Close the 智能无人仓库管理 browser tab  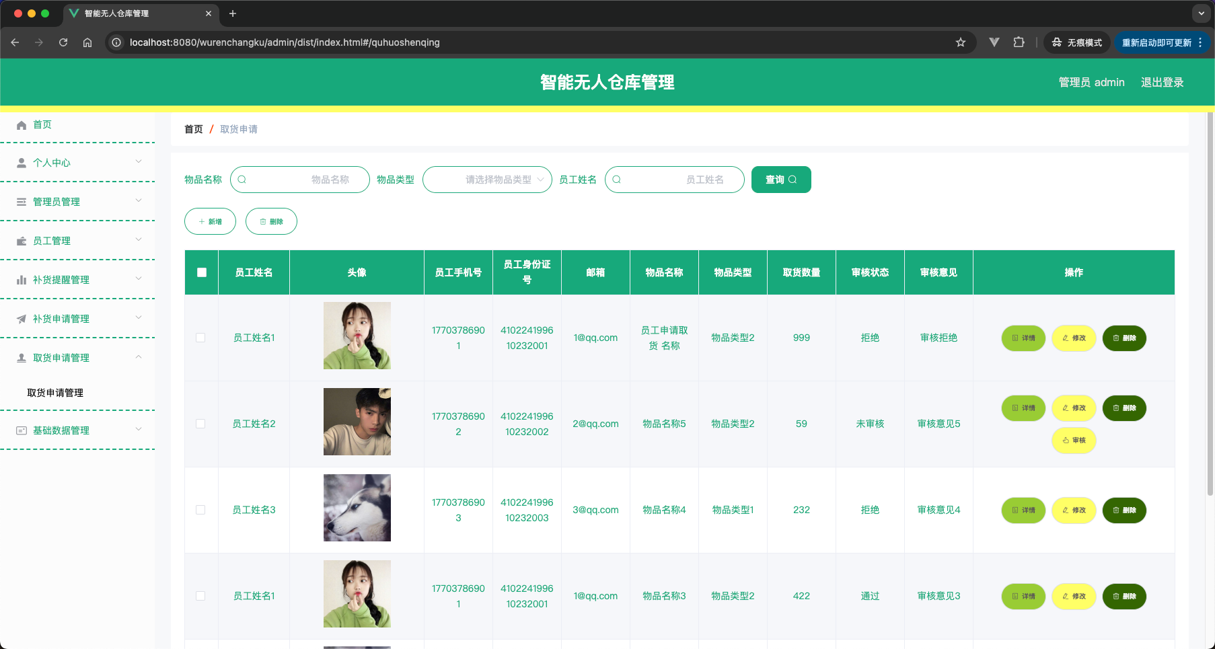pos(209,13)
